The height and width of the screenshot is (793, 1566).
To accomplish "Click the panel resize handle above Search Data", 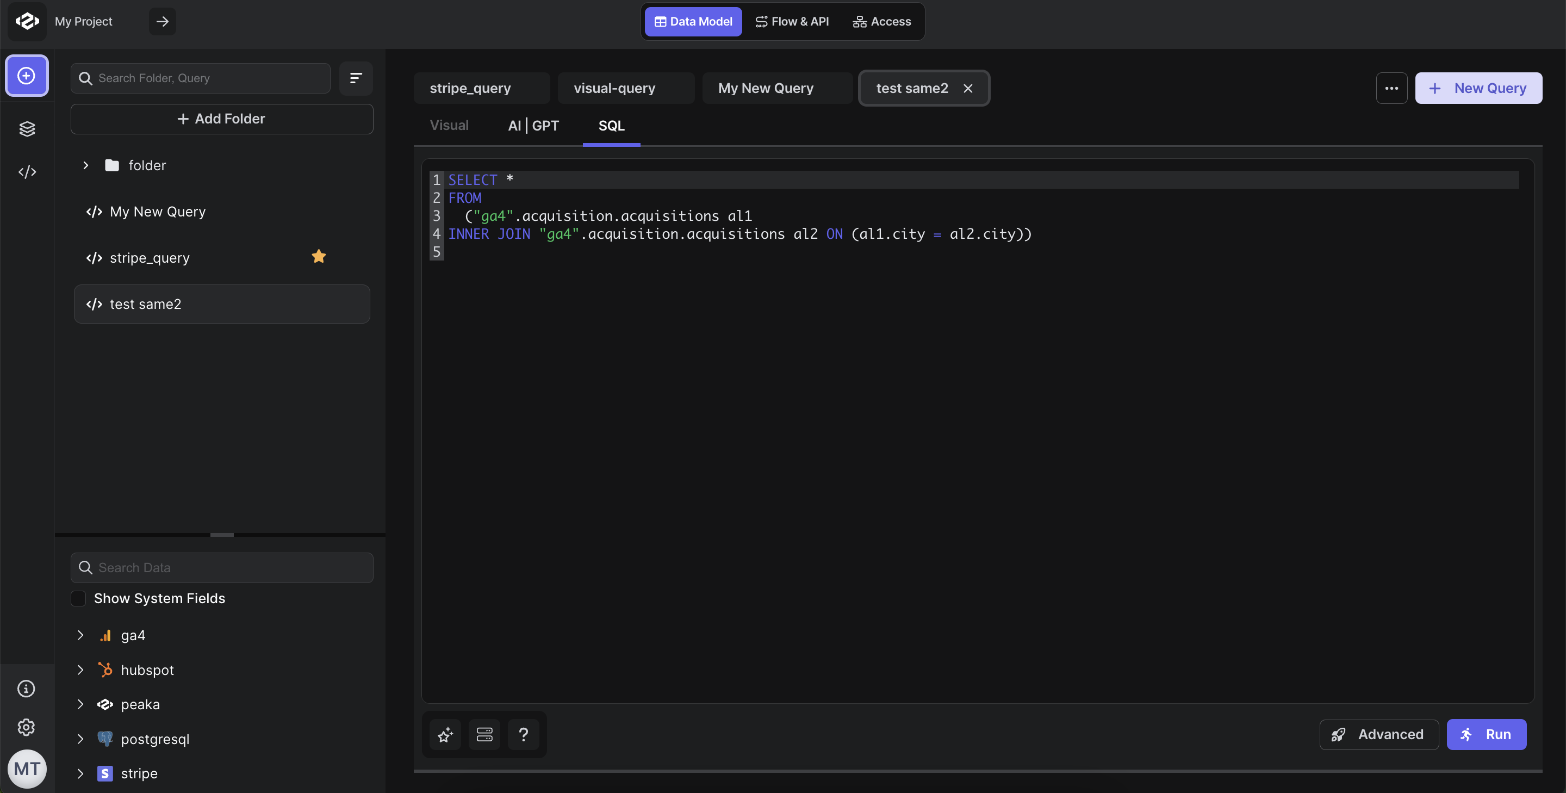I will pos(222,535).
